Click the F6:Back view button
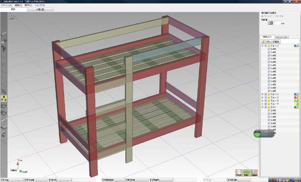The height and width of the screenshot is (182, 301). coord(137,180)
